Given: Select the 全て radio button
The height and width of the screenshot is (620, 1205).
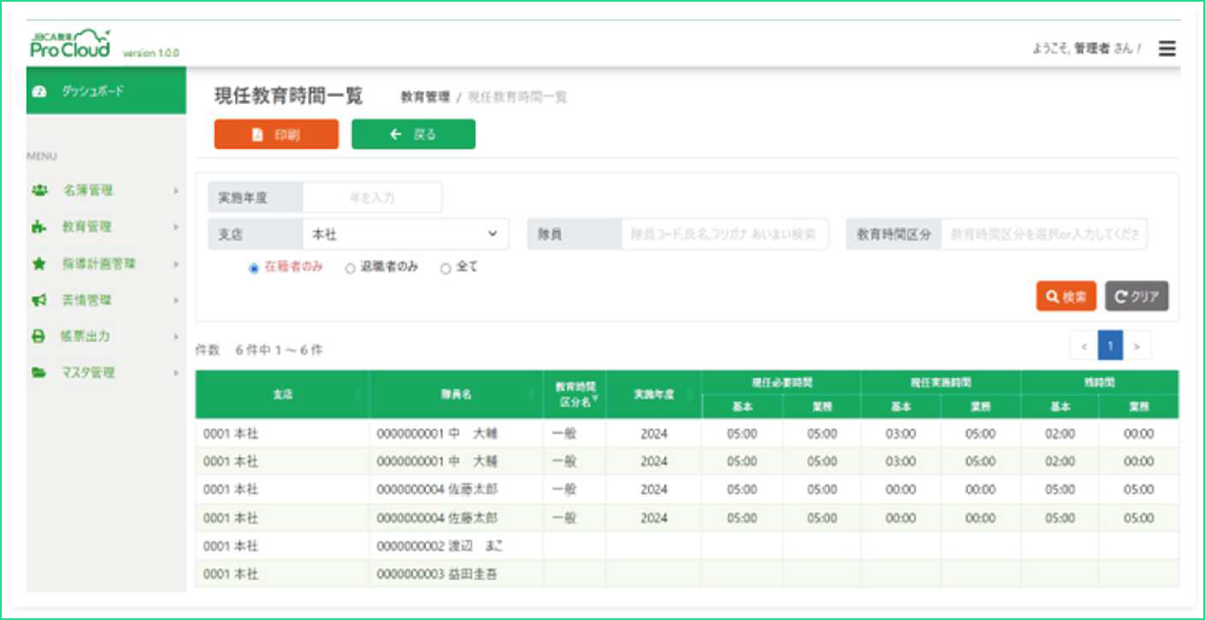Looking at the screenshot, I should [x=445, y=268].
